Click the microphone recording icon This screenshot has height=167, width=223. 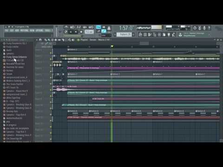204,28
